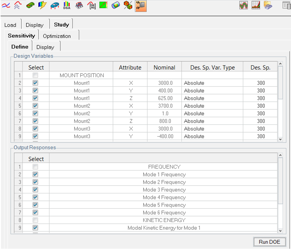
Task: Click the red and green cubes icon
Action: pos(128,5)
